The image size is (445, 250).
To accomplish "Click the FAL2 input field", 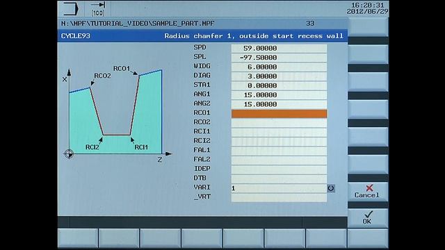I will coord(279,160).
